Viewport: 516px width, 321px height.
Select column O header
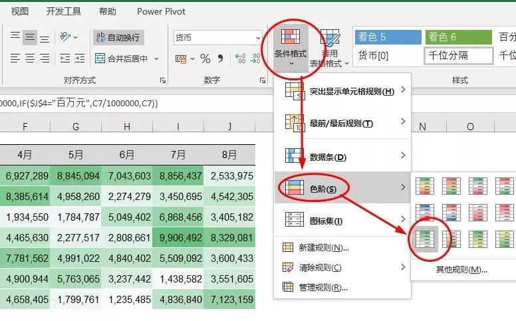470,126
